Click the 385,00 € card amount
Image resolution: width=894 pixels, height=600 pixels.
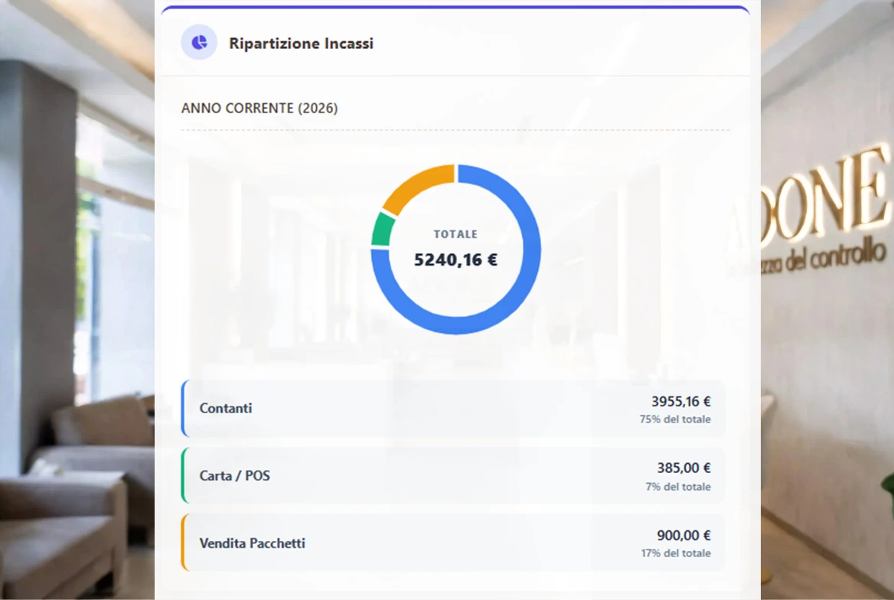tap(684, 468)
